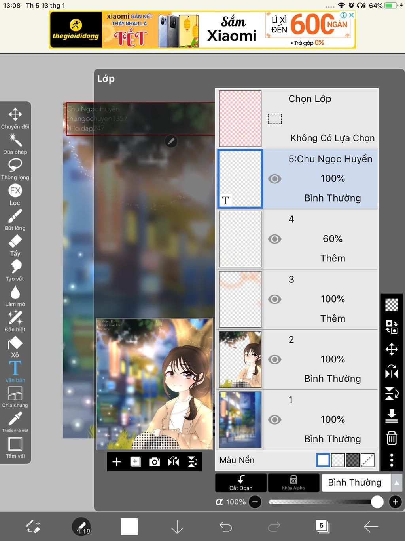Switch brush and eraser bottom icon

(33, 527)
